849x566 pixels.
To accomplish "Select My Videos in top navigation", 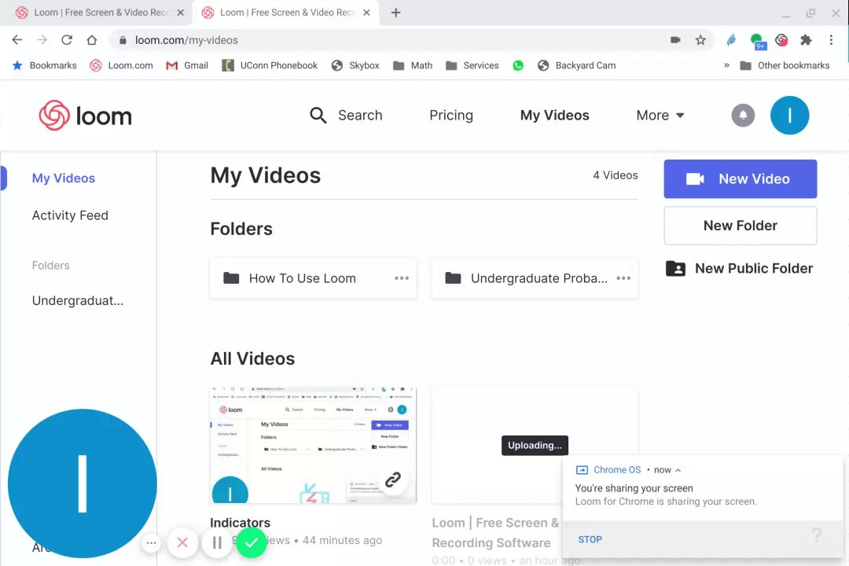I will 554,116.
